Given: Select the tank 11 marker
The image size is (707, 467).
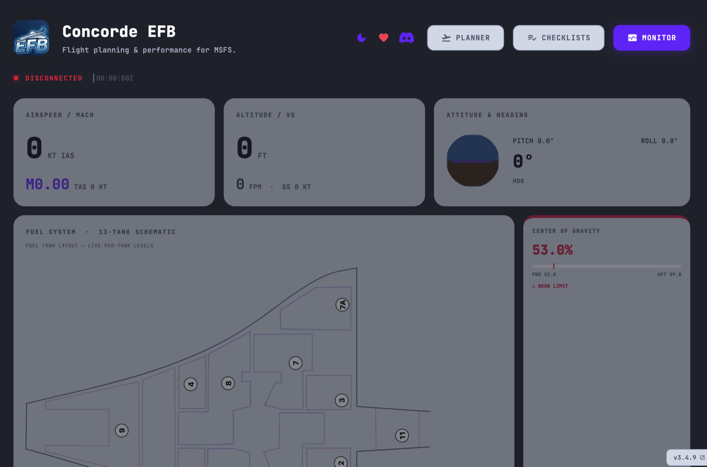Looking at the screenshot, I should point(402,436).
